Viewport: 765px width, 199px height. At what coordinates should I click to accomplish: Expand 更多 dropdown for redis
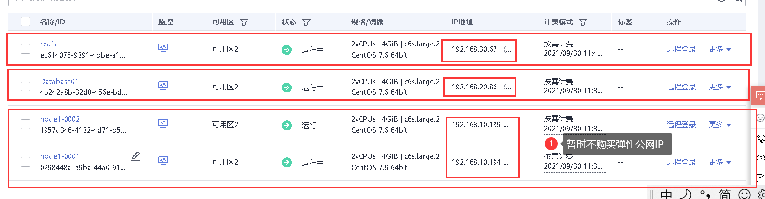(720, 49)
